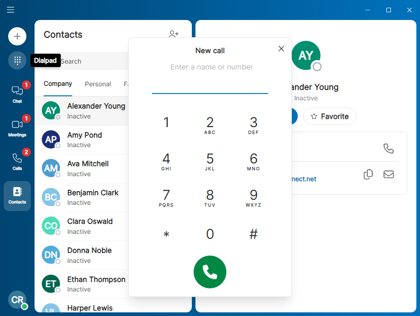Start the call with green button
The height and width of the screenshot is (316, 420).
pyautogui.click(x=210, y=272)
